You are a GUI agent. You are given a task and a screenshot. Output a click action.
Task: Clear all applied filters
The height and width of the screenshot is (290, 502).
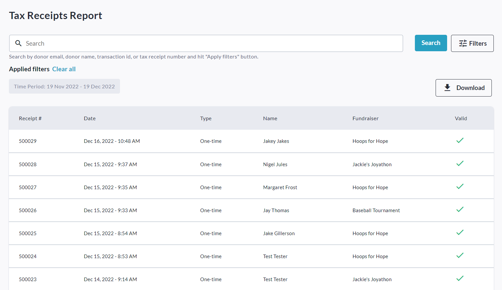point(64,69)
